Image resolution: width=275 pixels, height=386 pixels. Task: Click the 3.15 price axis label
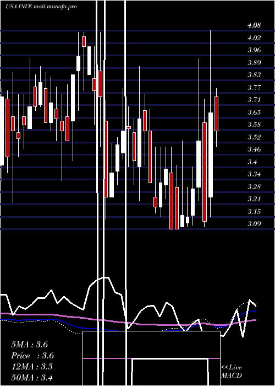[254, 211]
